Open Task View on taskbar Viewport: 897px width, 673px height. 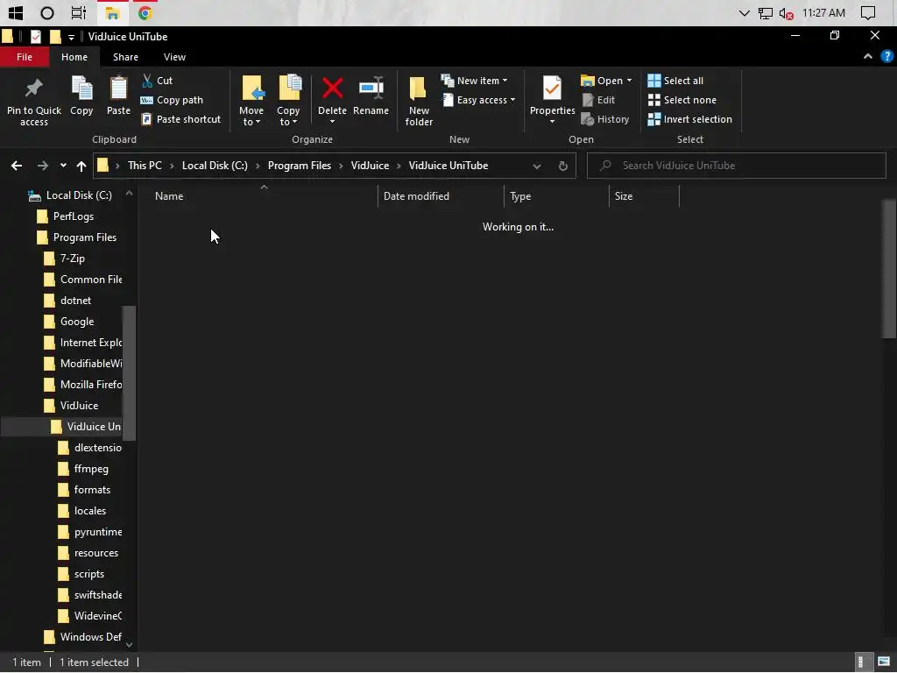click(79, 12)
